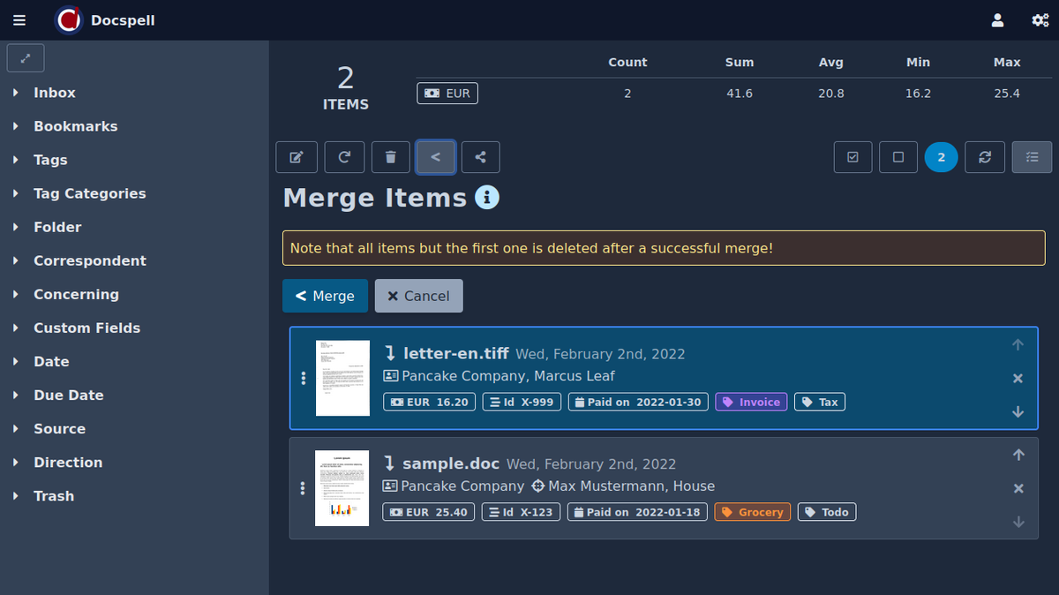The image size is (1059, 595).
Task: Click the purple Invoice tag
Action: pyautogui.click(x=751, y=402)
